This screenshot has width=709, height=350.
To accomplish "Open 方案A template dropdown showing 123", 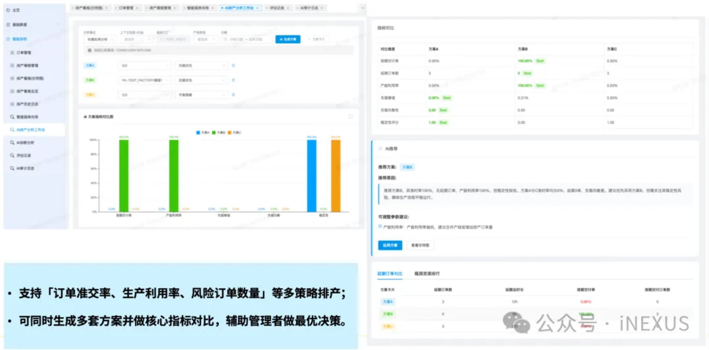I will tap(145, 65).
